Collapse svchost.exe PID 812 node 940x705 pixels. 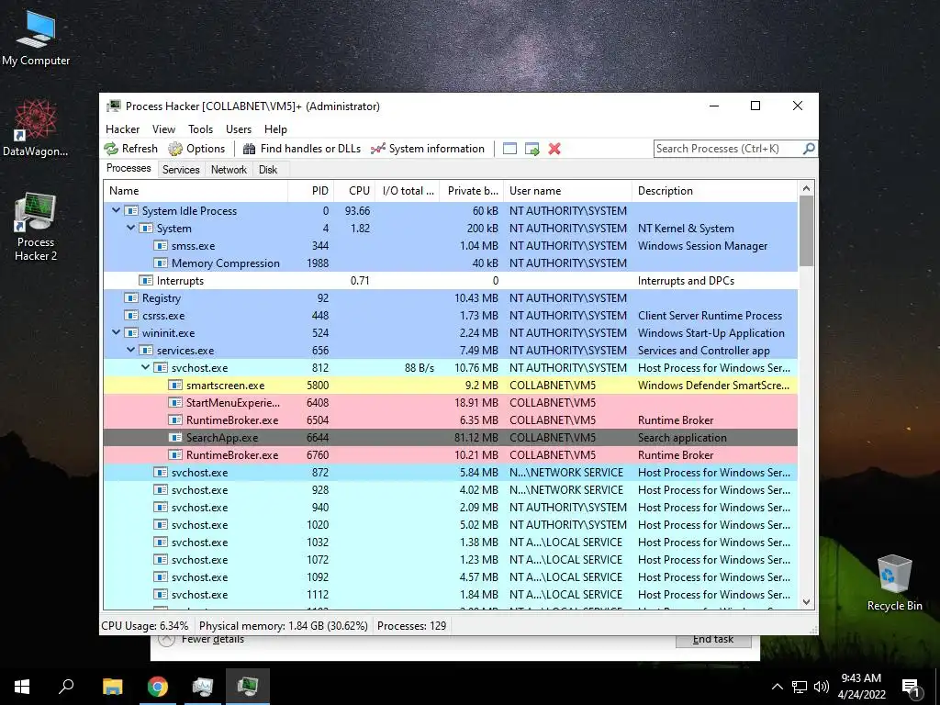[x=145, y=367]
